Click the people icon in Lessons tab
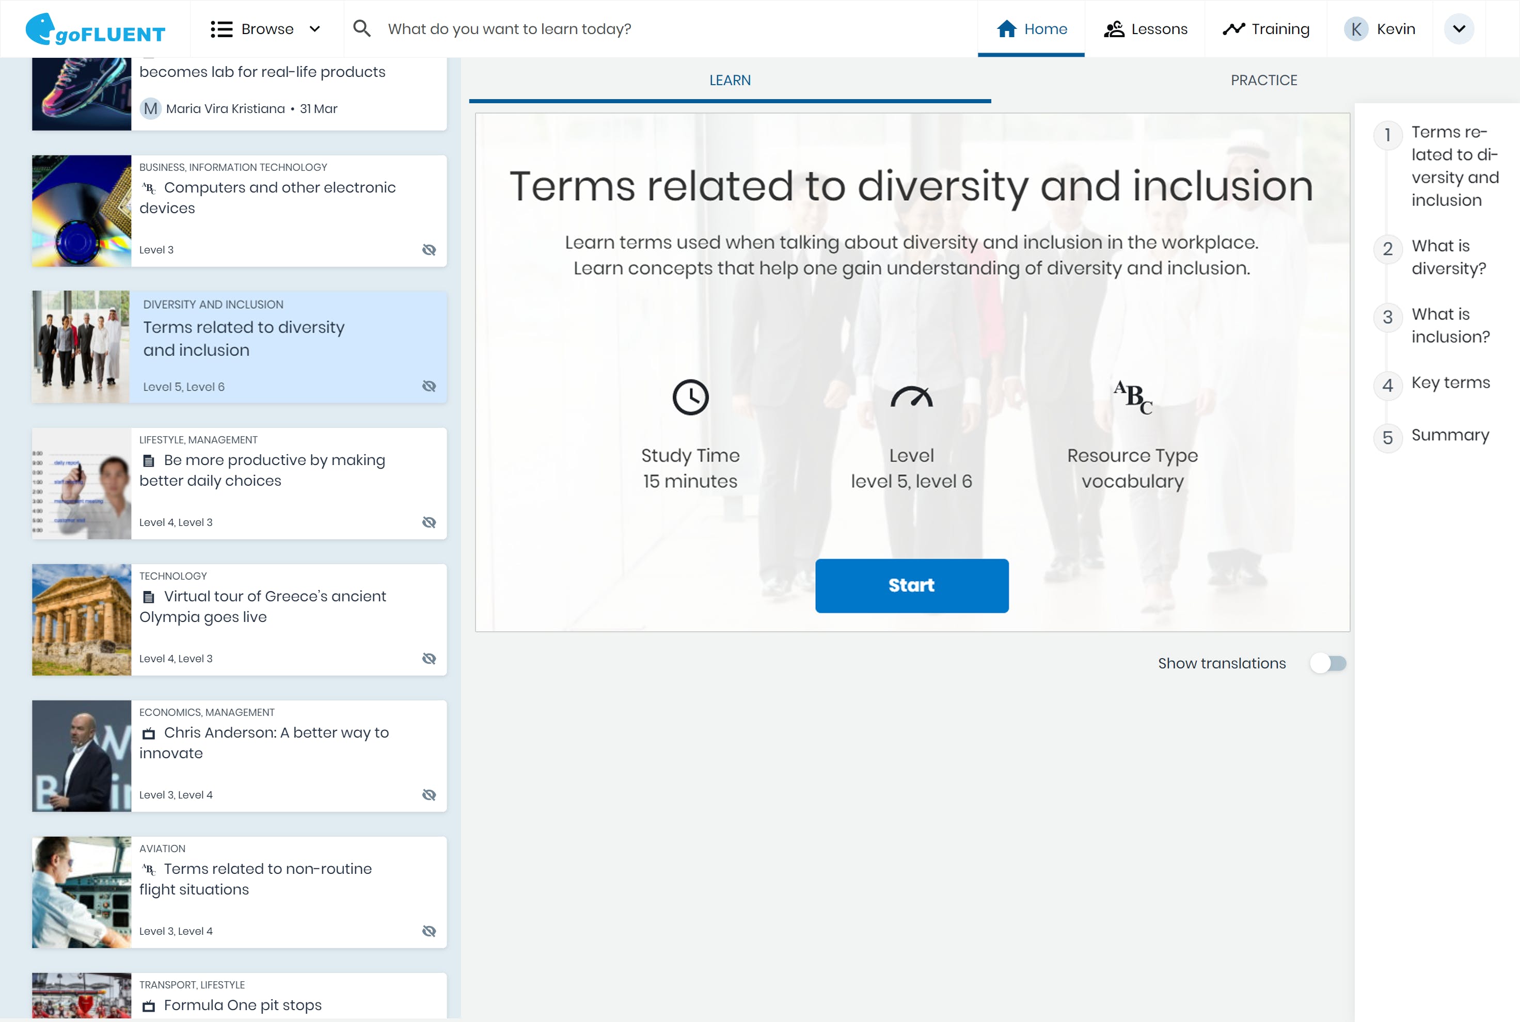The image size is (1520, 1022). 1114,29
